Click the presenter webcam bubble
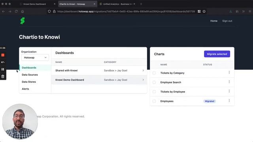Image resolution: width=253 pixels, height=142 pixels. [20, 121]
